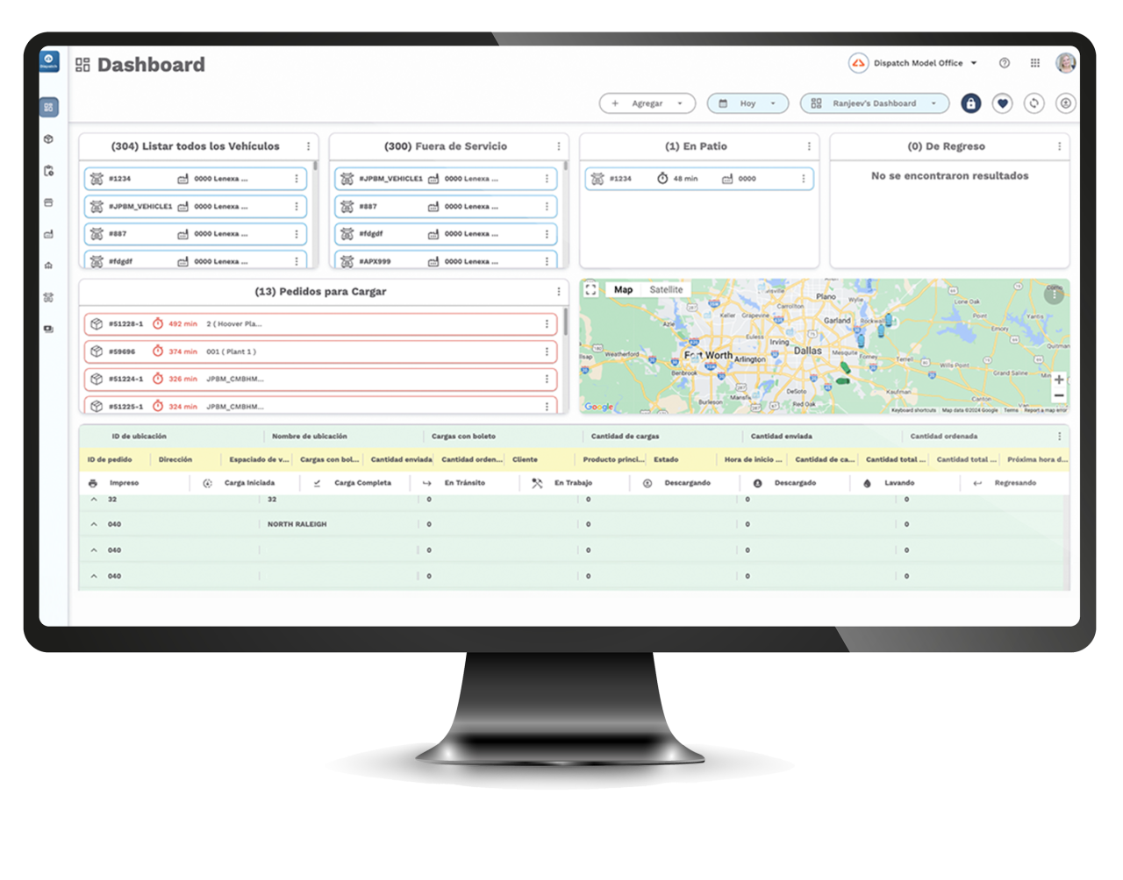The image size is (1123, 880).
Task: Click the lock dashboard icon
Action: [970, 103]
